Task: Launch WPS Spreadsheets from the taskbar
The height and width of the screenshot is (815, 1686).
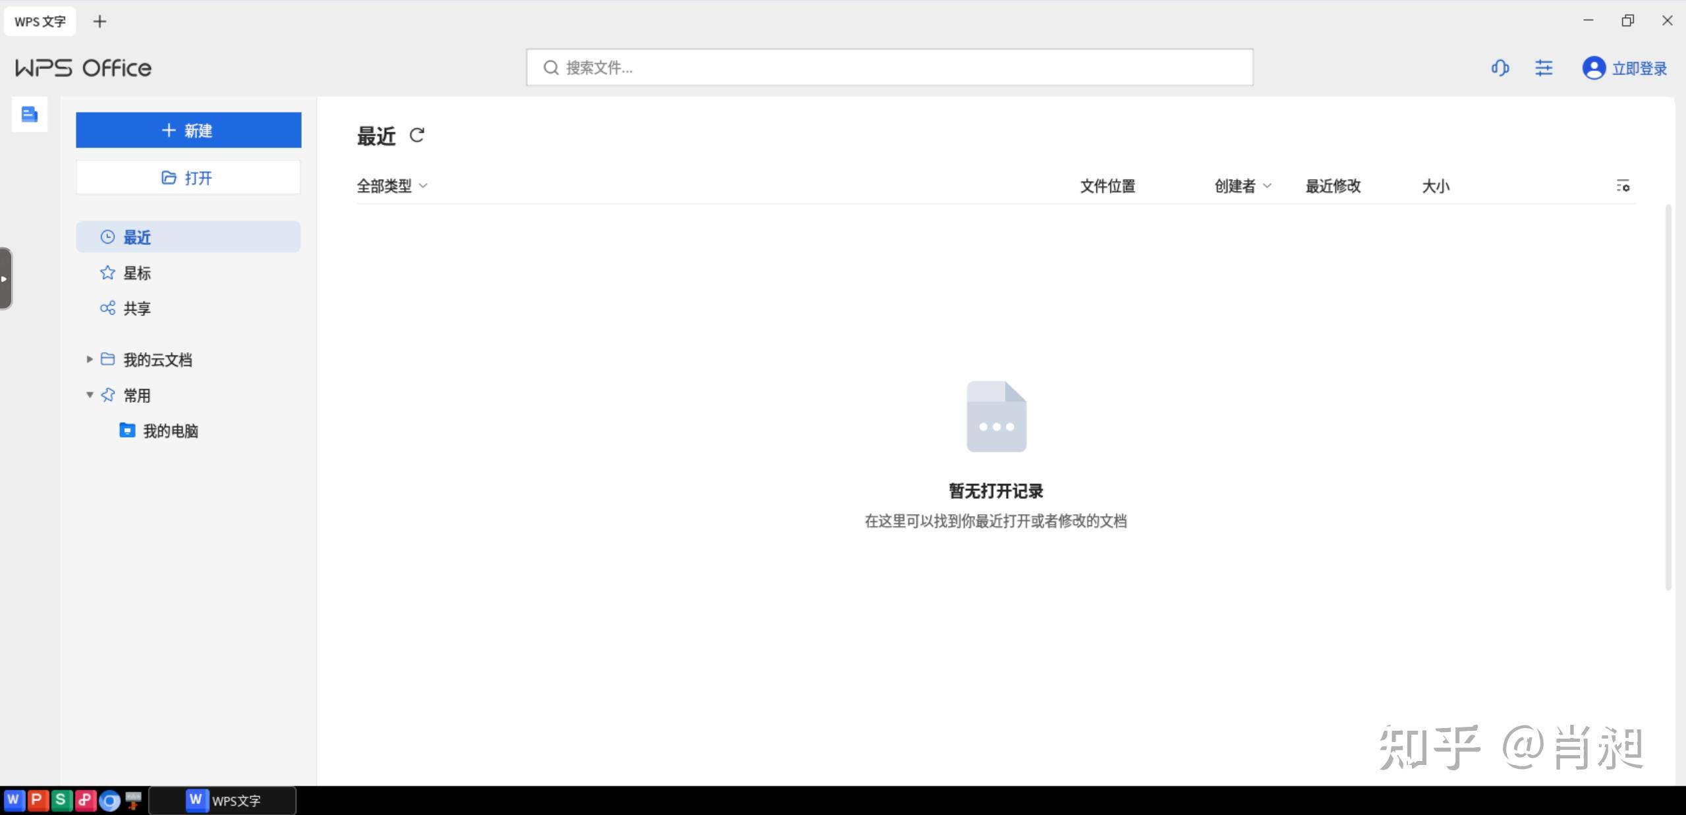Action: tap(61, 800)
